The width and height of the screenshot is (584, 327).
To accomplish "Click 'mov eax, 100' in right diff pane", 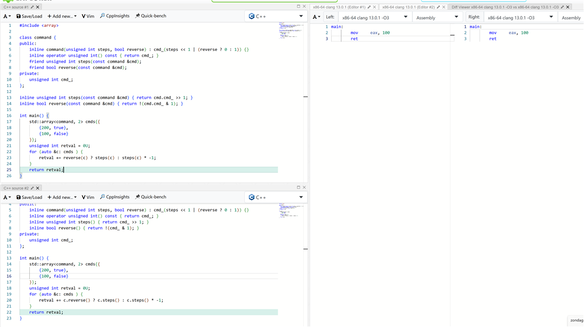I will tap(509, 33).
